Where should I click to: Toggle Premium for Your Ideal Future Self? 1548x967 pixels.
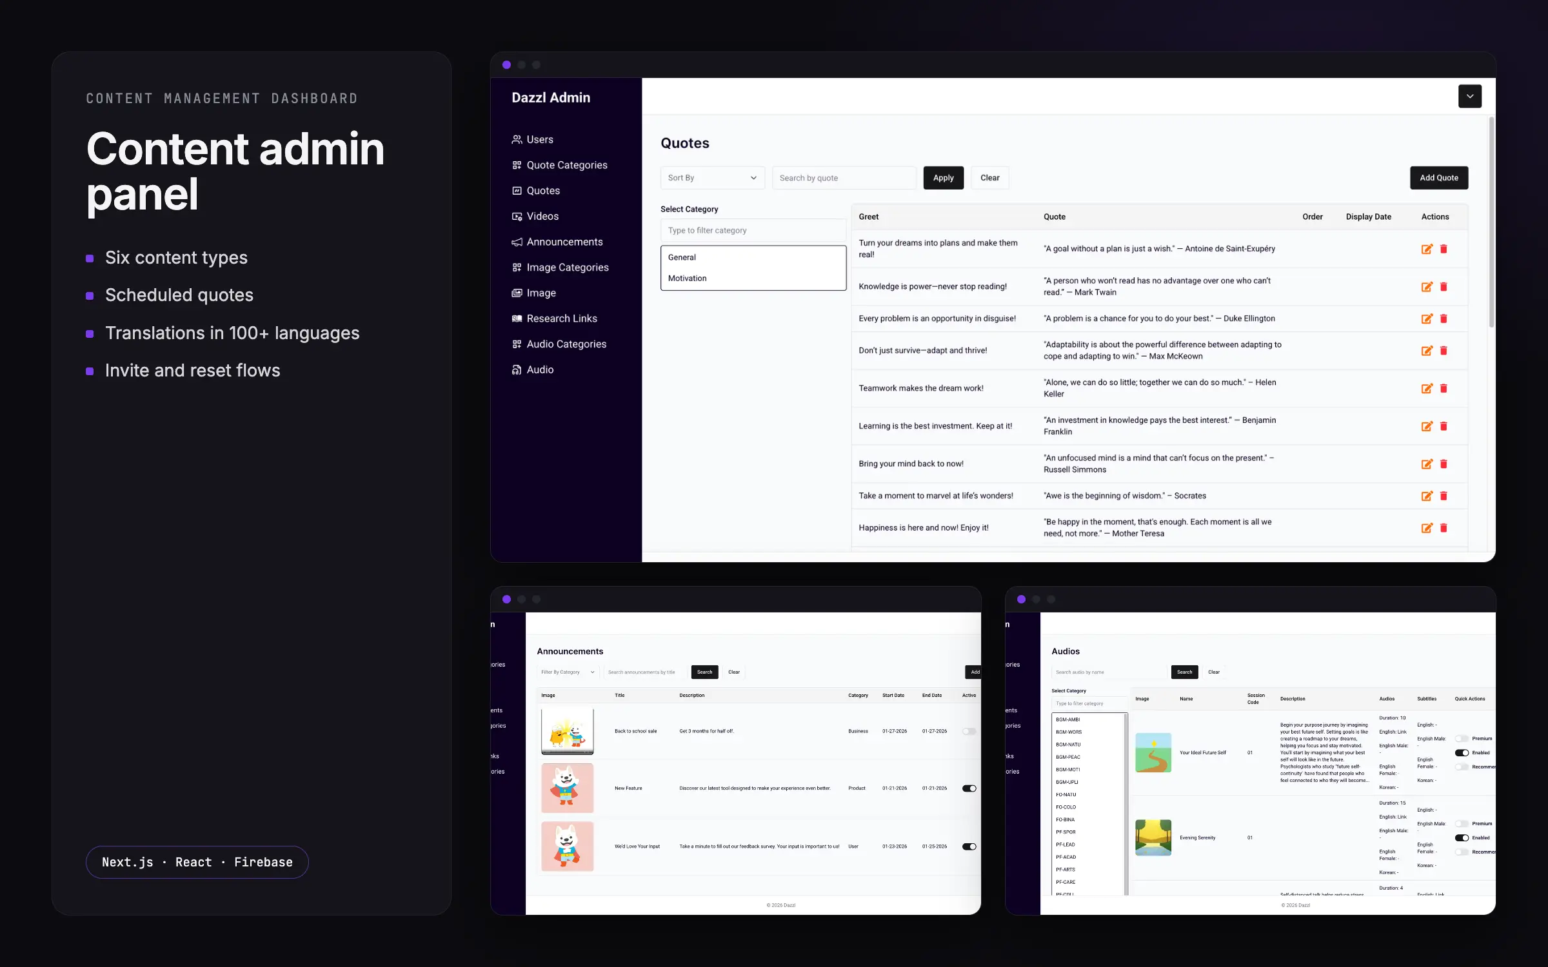coord(1462,739)
